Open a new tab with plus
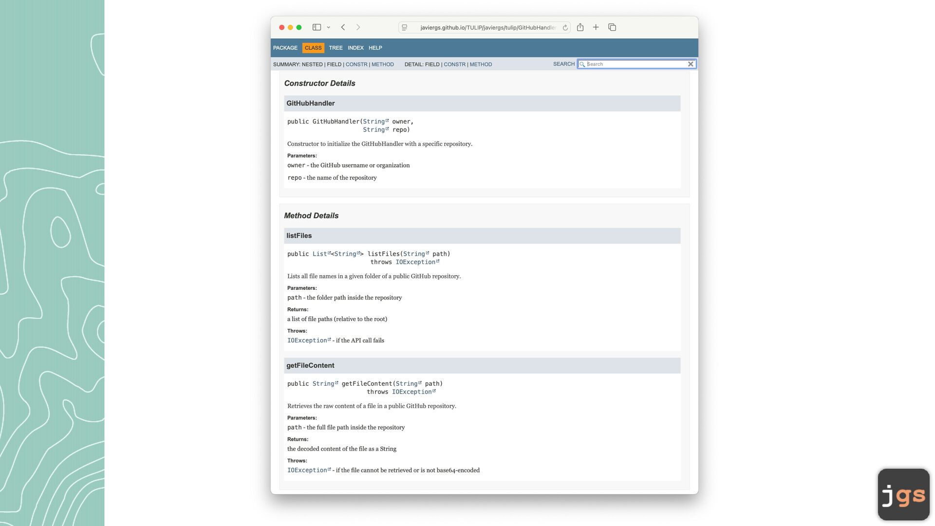Screen dimensions: 935x526 596,27
